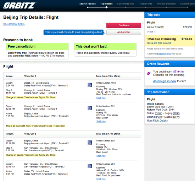Select the Search results step

tap(88, 4)
